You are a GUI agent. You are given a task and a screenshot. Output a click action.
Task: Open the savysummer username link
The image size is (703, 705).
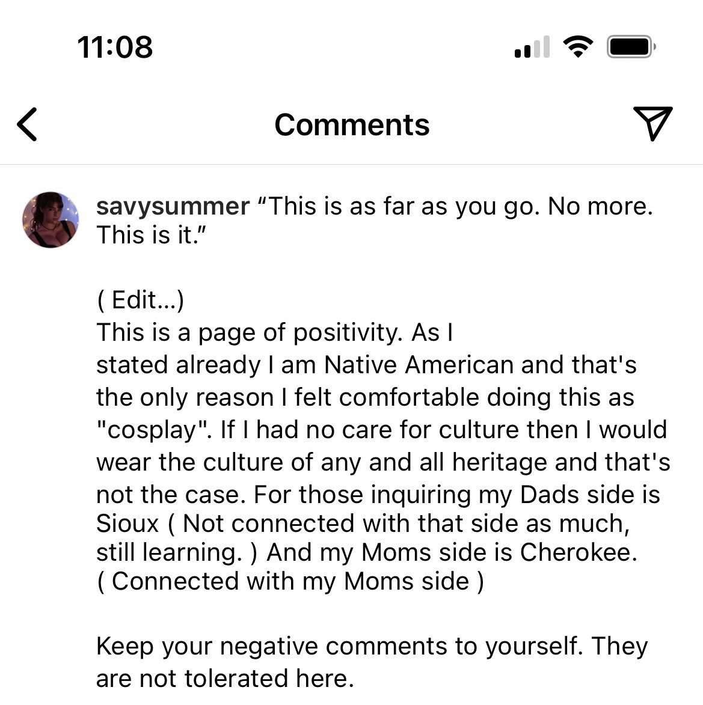[x=173, y=206]
